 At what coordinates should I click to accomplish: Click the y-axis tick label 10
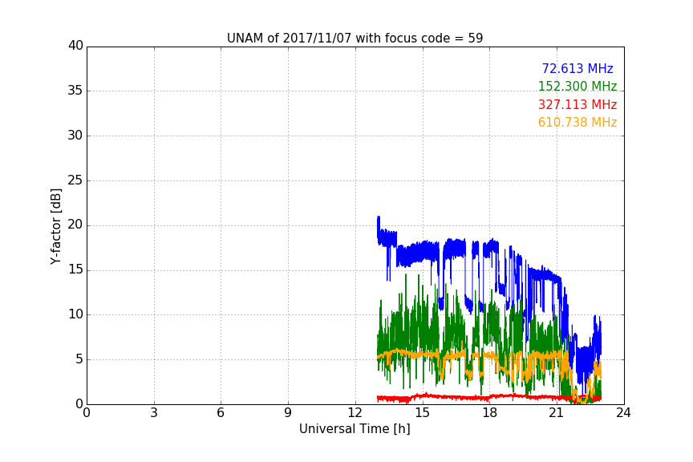(75, 314)
